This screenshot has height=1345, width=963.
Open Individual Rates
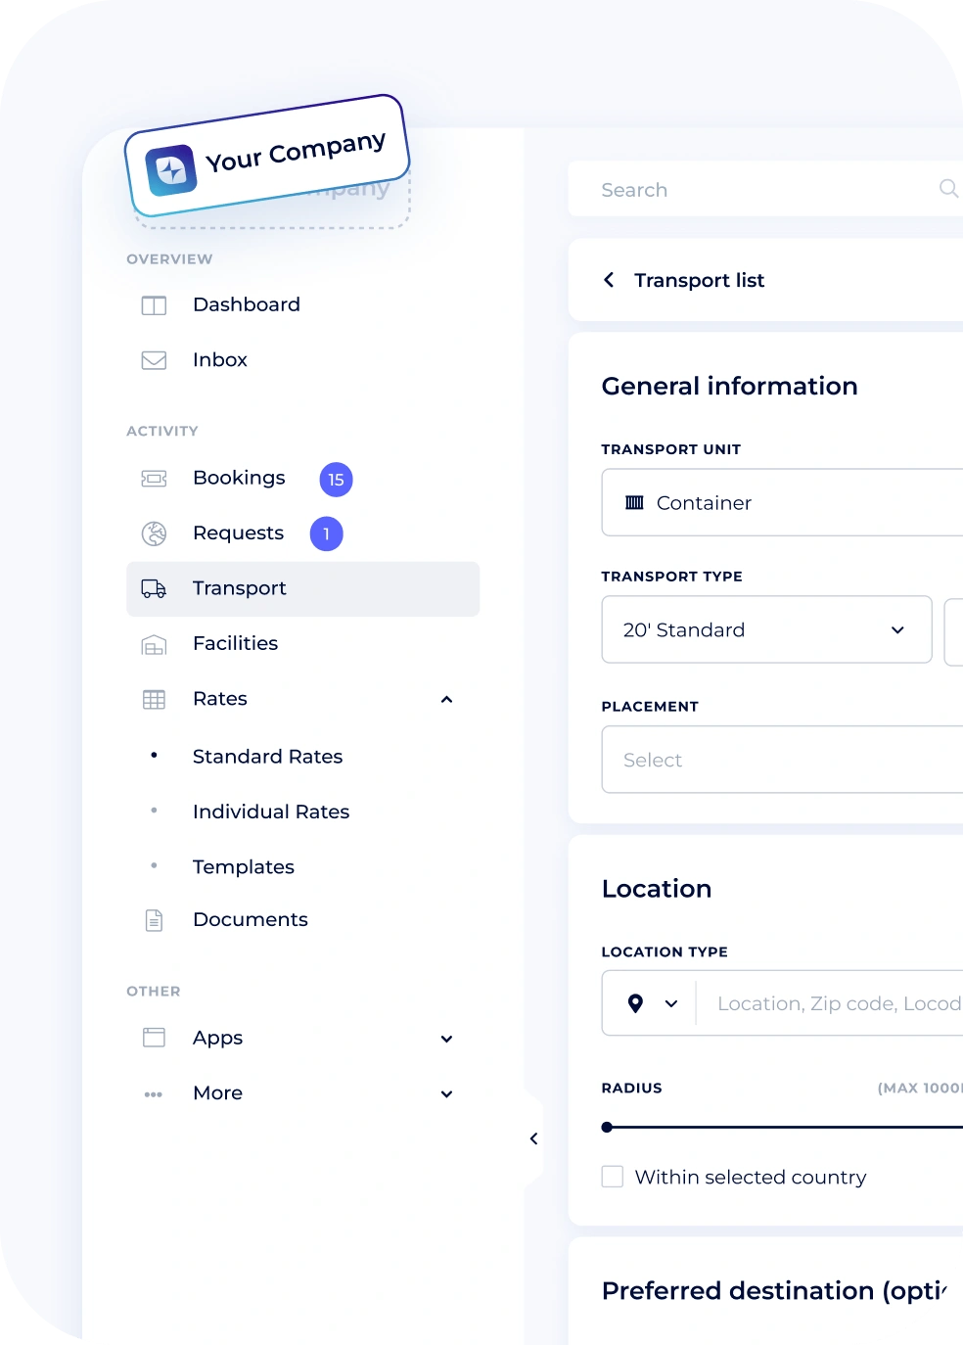pyautogui.click(x=271, y=812)
